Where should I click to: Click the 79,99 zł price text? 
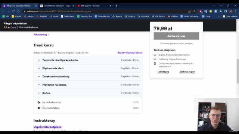coord(163,29)
